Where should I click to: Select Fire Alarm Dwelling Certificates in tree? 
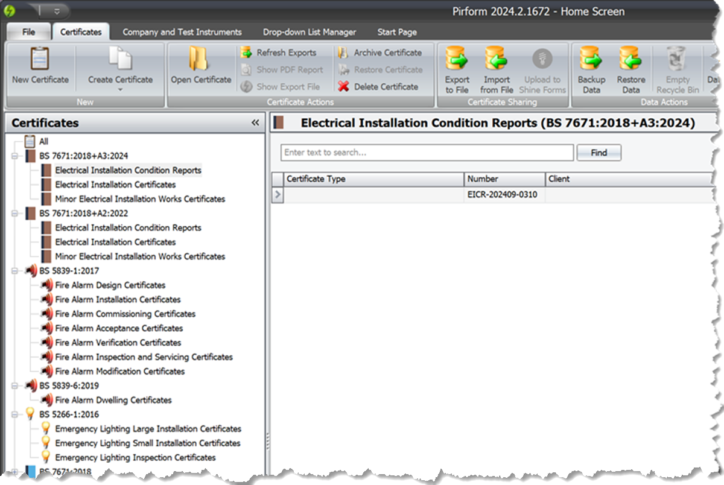click(113, 400)
